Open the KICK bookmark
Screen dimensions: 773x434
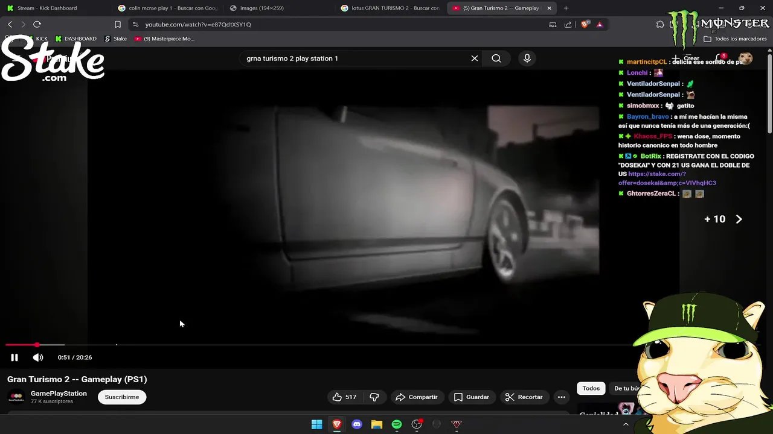click(x=37, y=39)
